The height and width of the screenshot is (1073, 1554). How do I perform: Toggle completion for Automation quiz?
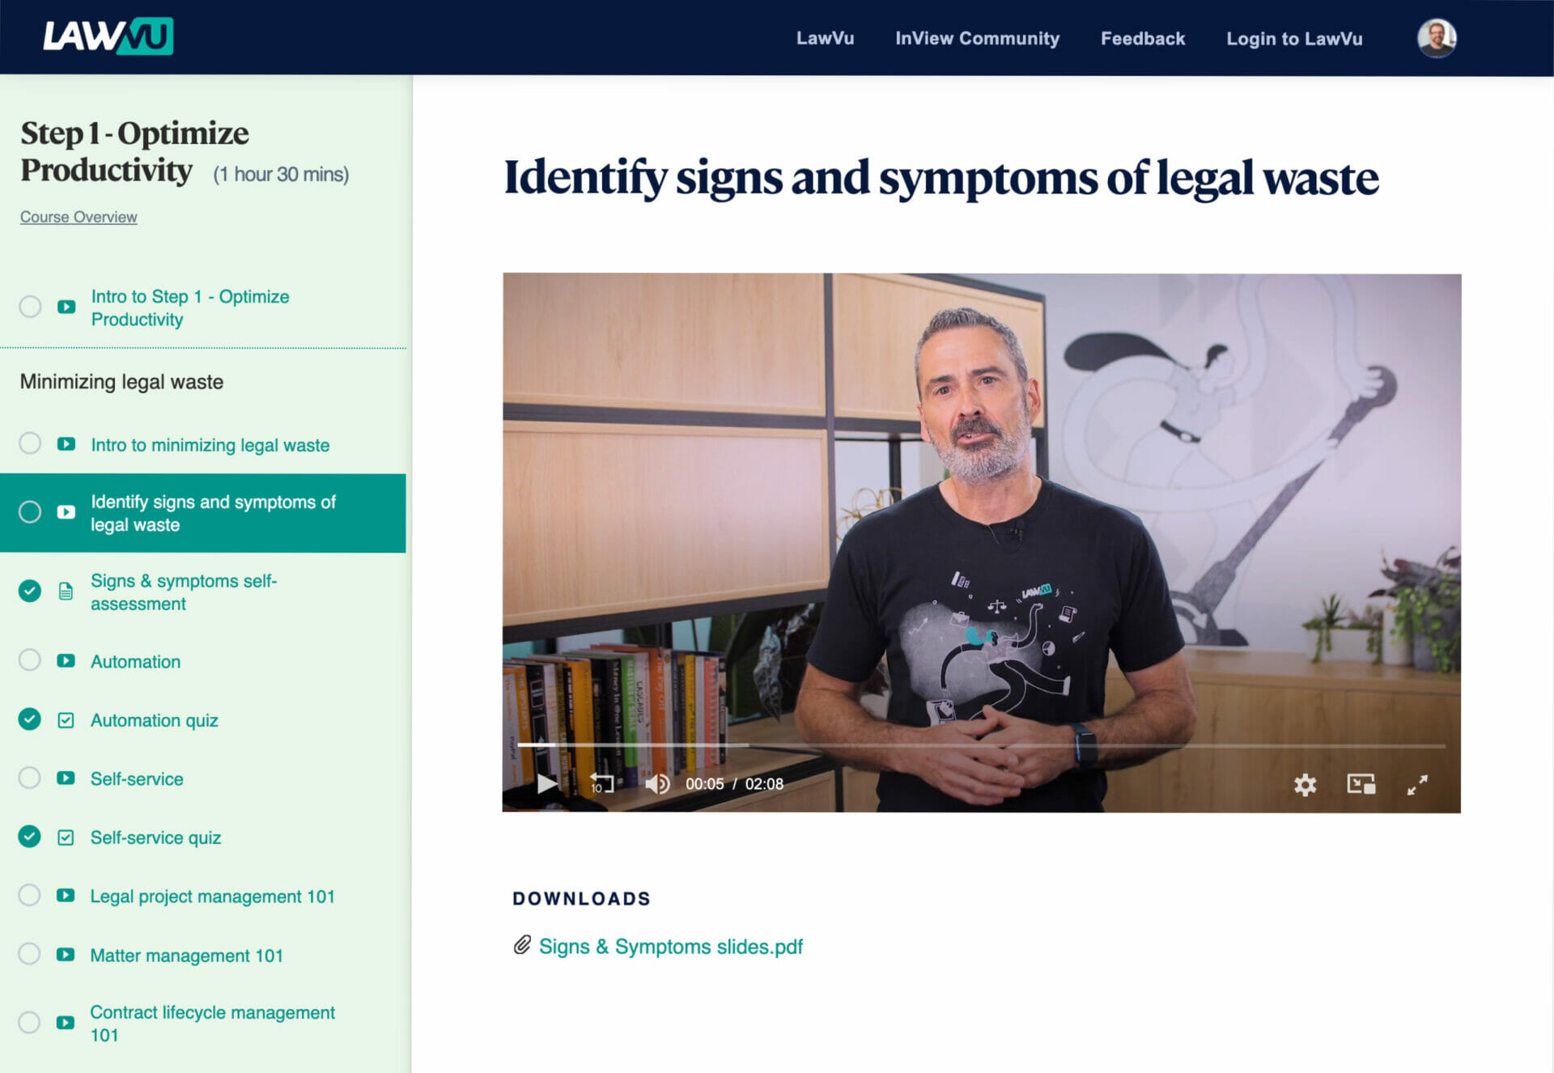29,720
